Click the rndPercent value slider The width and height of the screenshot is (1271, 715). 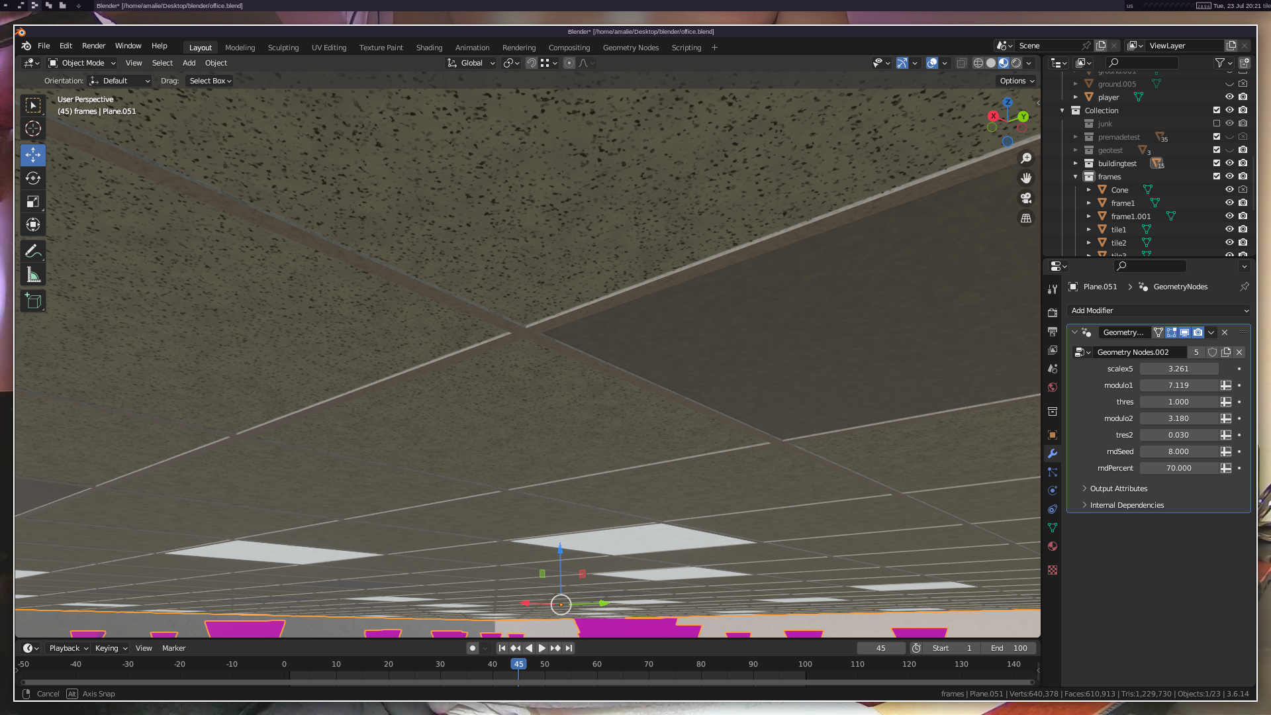1178,468
